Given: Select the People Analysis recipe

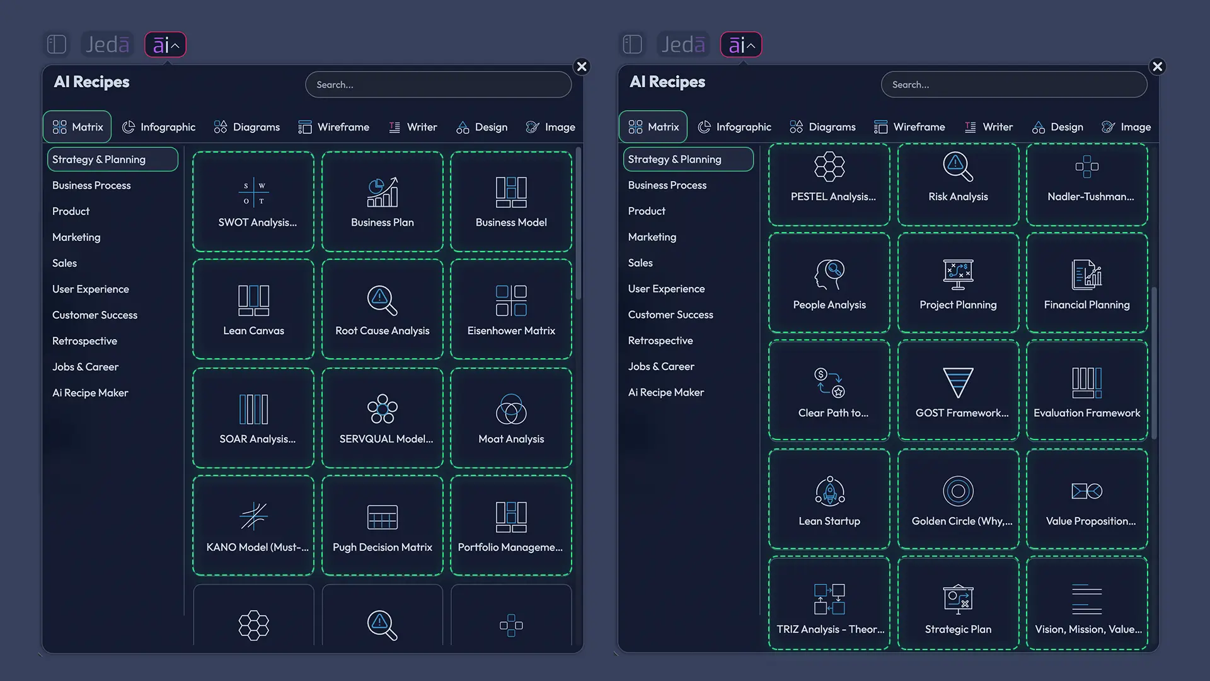Looking at the screenshot, I should 829,283.
